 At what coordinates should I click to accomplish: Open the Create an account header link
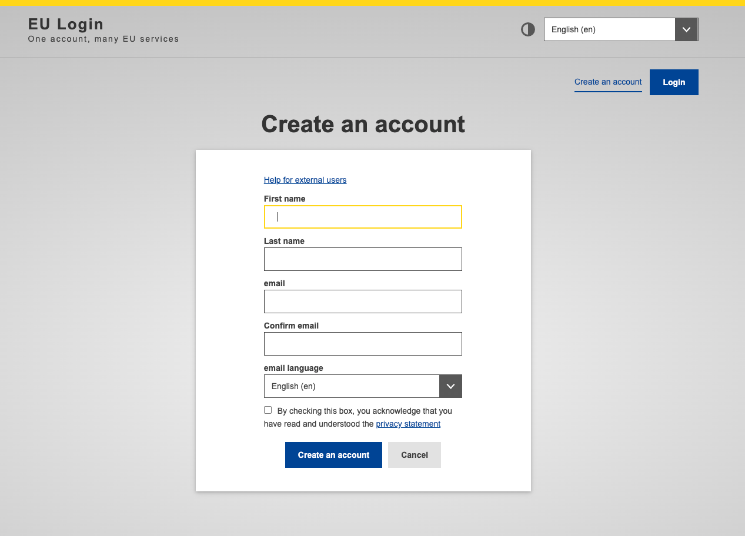point(608,82)
